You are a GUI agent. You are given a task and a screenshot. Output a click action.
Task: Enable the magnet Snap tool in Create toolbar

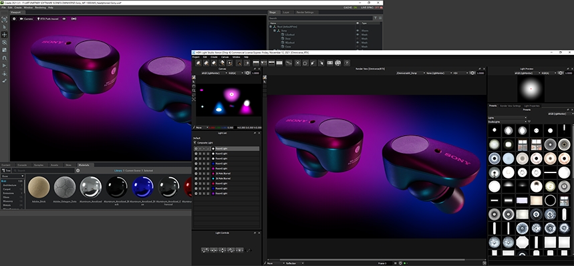[x=5, y=57]
